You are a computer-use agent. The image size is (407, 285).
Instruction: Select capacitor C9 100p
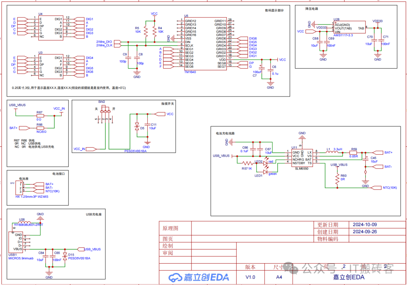(x=128, y=58)
